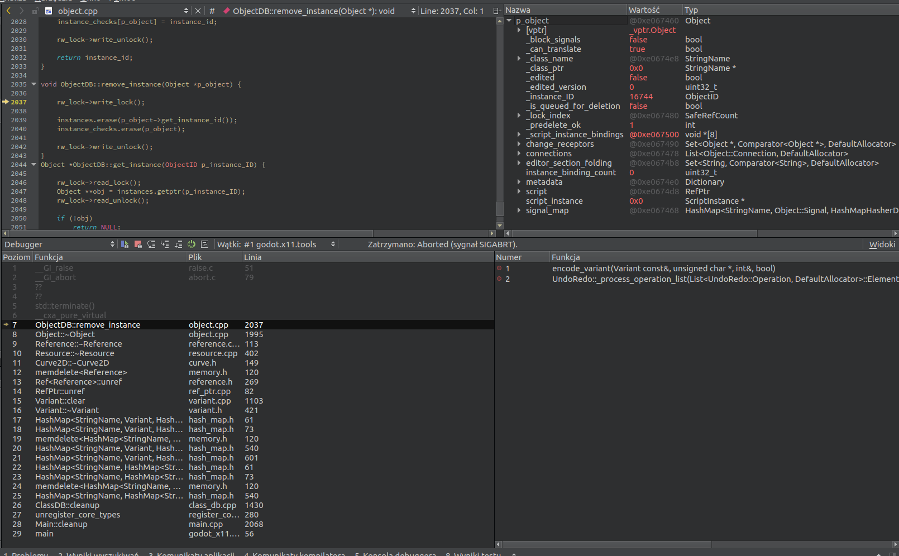Collapse the p_object variable tree
The width and height of the screenshot is (899, 556).
[509, 20]
